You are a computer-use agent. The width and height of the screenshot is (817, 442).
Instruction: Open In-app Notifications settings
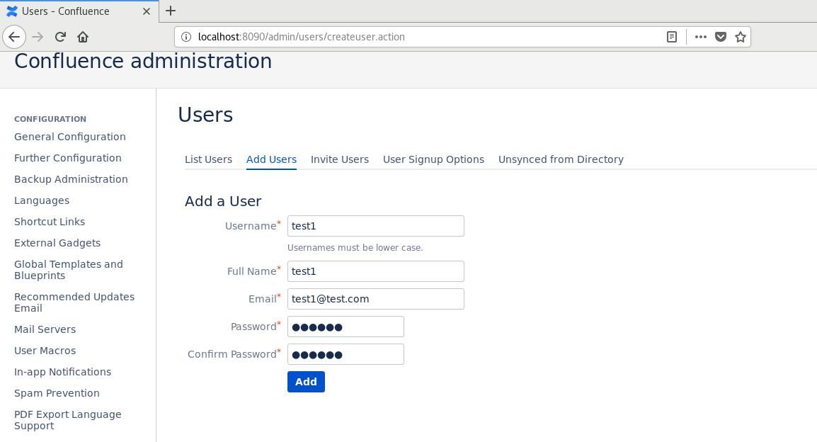coord(62,372)
